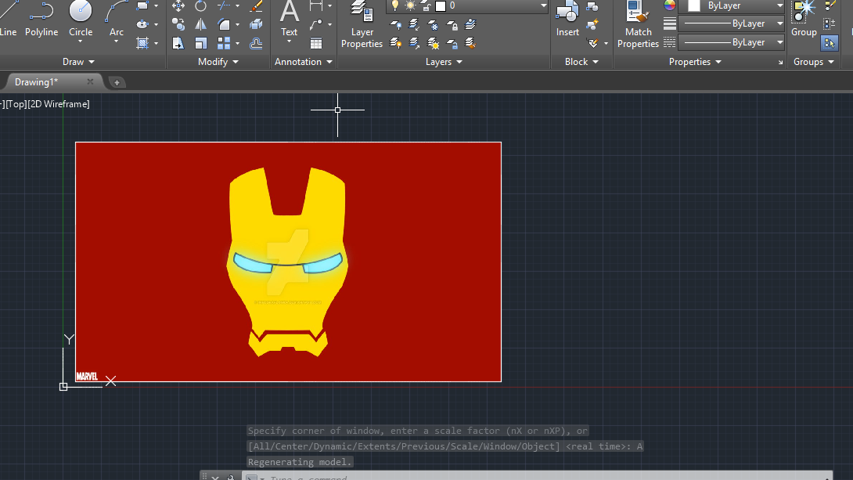
Task: Toggle the layer freeze sun icon
Action: pyautogui.click(x=410, y=6)
